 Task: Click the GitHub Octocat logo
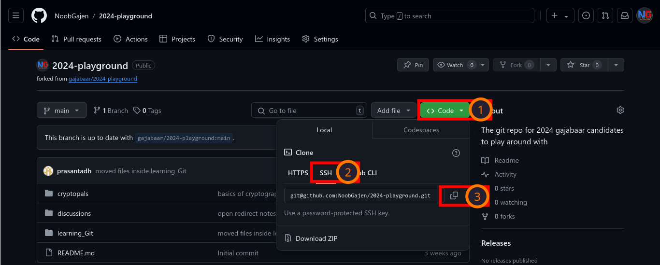pos(39,16)
